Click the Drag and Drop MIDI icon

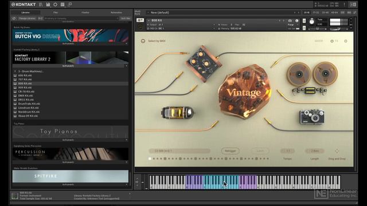[337, 151]
